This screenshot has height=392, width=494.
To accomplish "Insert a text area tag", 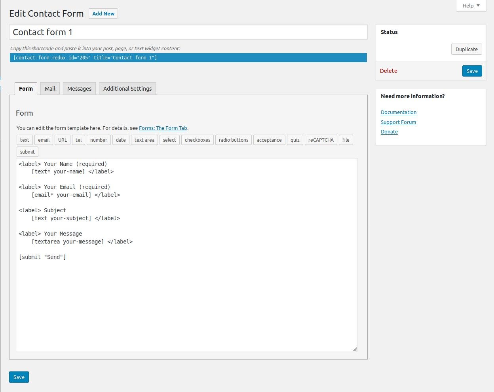I will coord(144,140).
